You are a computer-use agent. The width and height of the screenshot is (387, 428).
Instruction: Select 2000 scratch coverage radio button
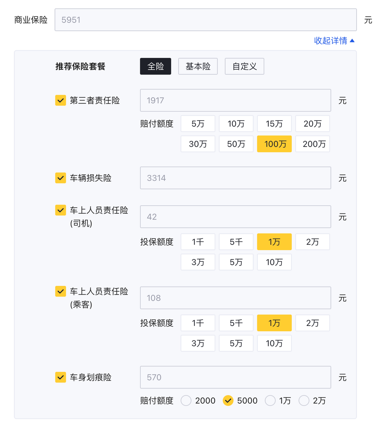coord(186,401)
